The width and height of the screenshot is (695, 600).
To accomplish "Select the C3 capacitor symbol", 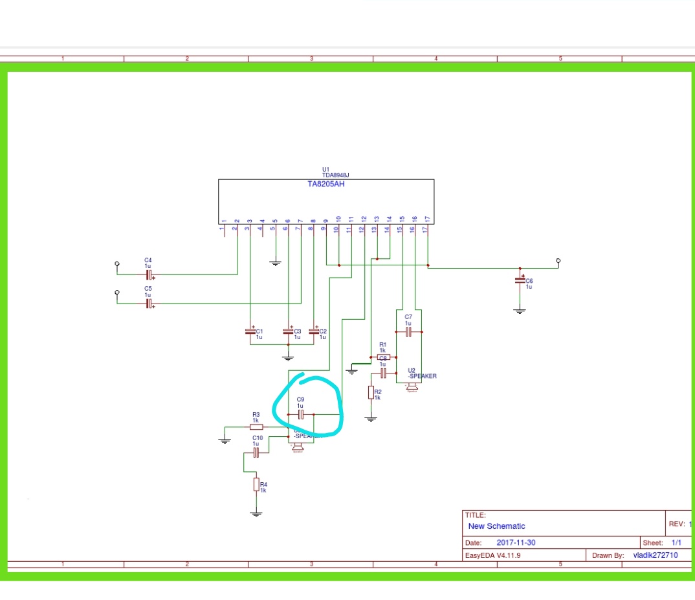I will click(x=288, y=331).
